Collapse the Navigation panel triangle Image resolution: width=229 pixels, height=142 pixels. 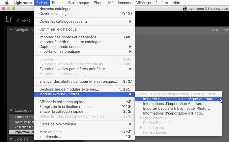[x=11, y=30]
